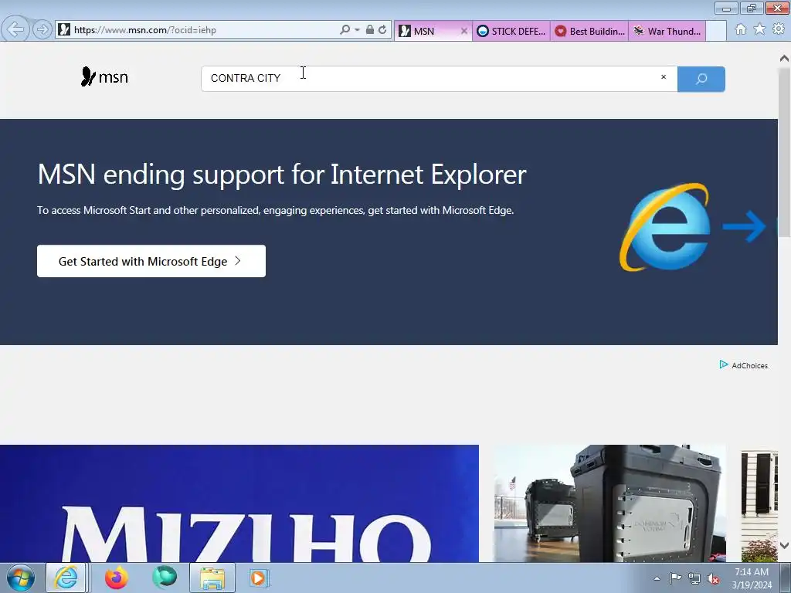Clear the search box with the X
Image resolution: width=791 pixels, height=593 pixels.
pyautogui.click(x=664, y=77)
